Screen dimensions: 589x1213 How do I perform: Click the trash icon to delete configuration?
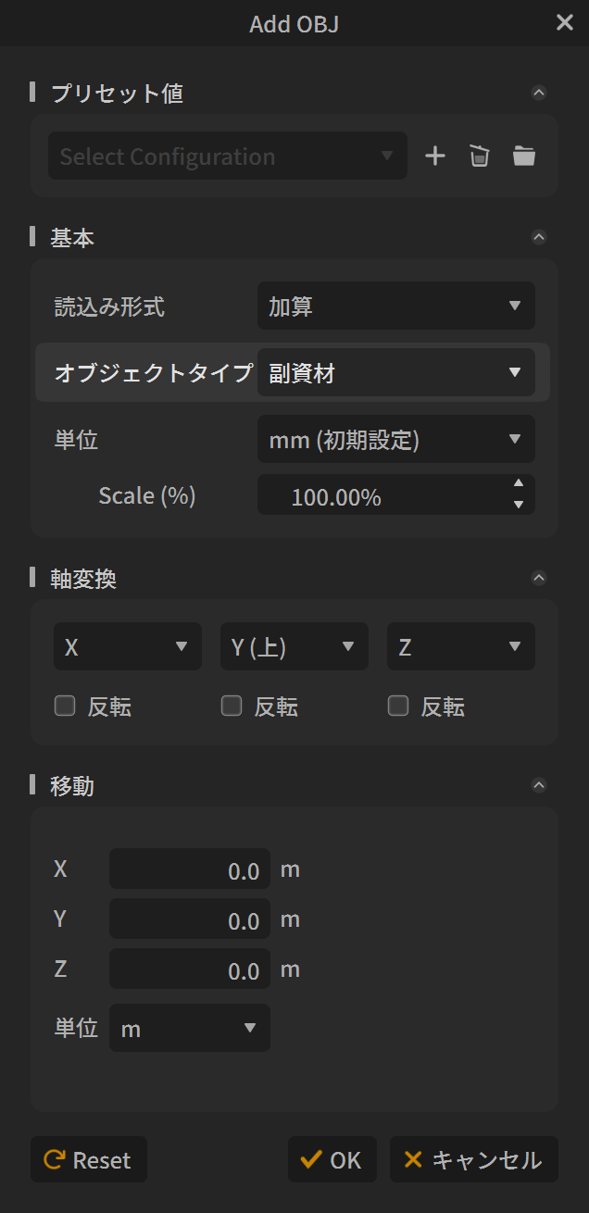click(x=479, y=156)
